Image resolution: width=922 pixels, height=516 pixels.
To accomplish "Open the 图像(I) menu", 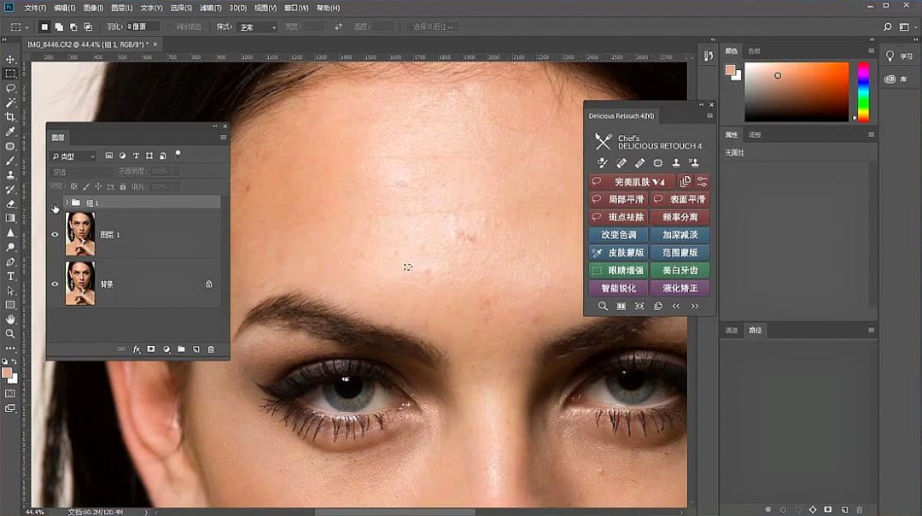I will (94, 9).
